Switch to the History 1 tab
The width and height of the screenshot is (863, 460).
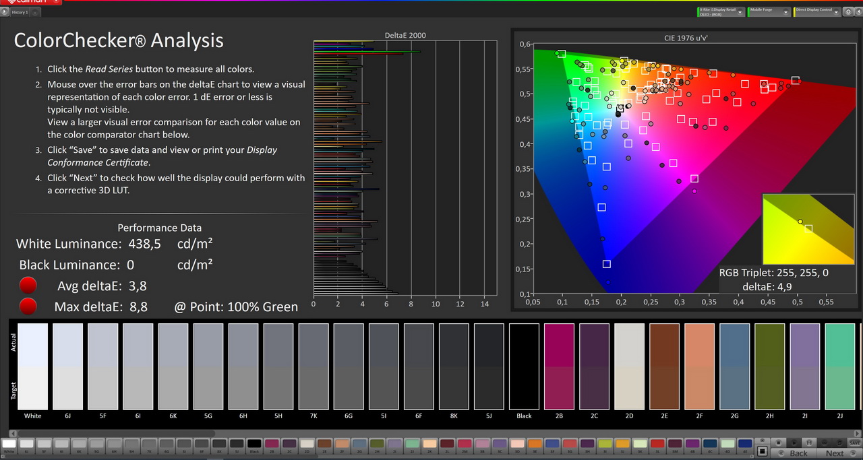pyautogui.click(x=20, y=12)
